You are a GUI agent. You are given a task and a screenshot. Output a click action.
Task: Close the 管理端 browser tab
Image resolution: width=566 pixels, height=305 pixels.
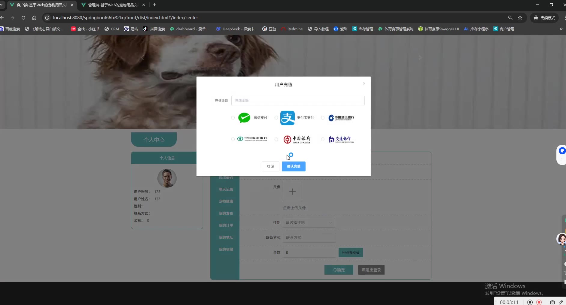[144, 5]
